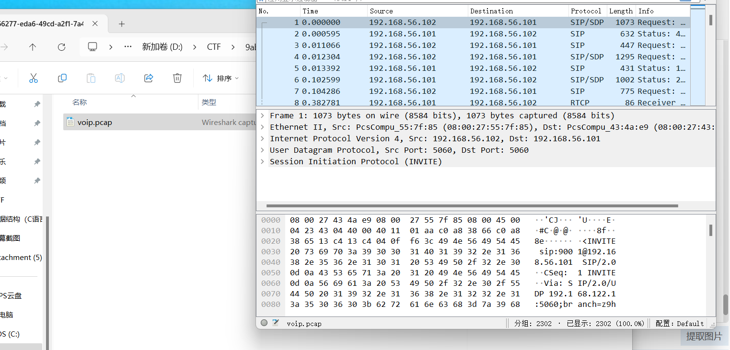
Task: Click the pin icon beside 乐 sidebar item
Action: click(37, 162)
